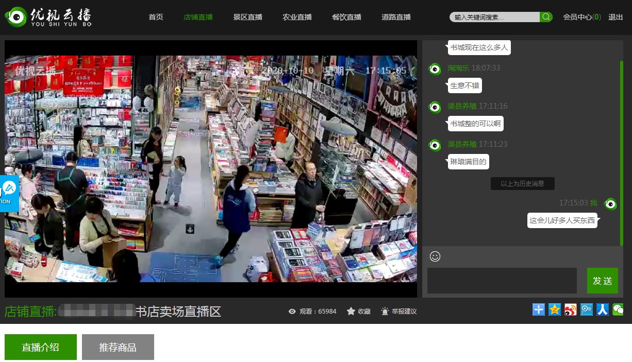Share stream to QQ Zone (Qzone)
632x362 pixels.
pos(555,309)
